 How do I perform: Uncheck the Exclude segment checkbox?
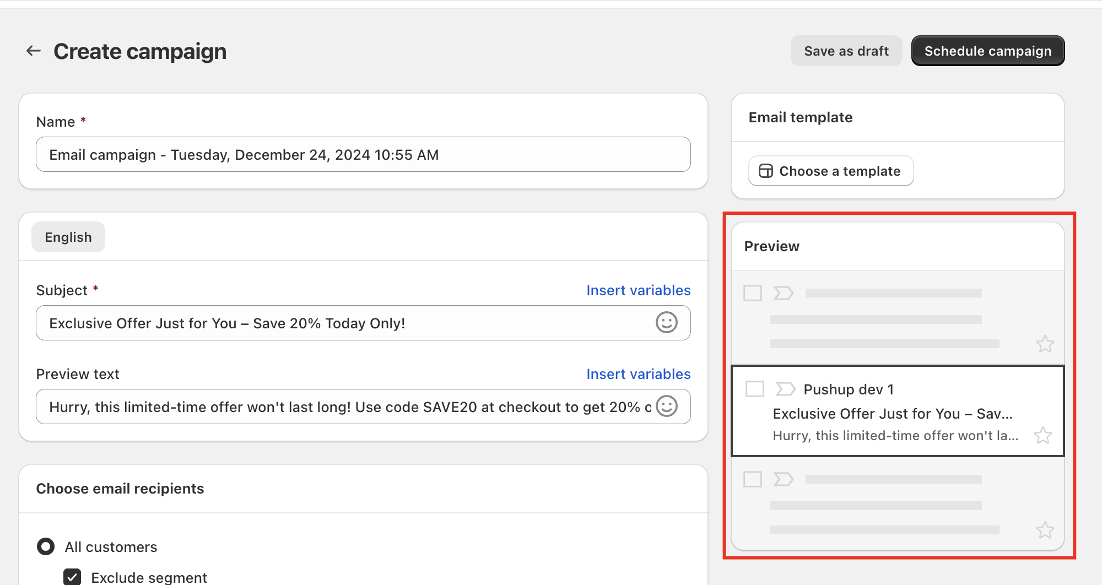[x=72, y=577]
